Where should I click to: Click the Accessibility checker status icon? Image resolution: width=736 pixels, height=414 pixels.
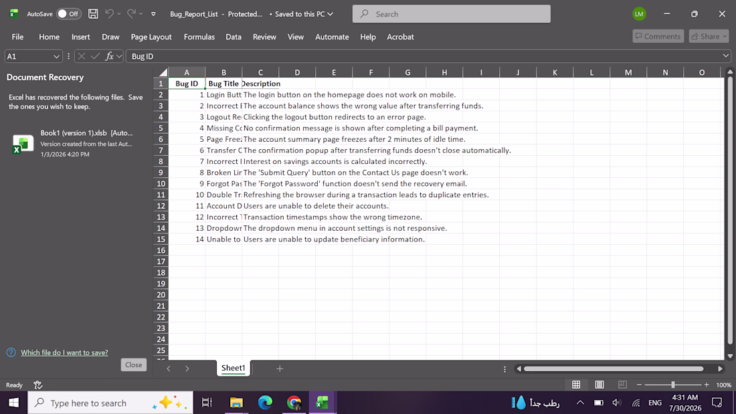pyautogui.click(x=38, y=385)
